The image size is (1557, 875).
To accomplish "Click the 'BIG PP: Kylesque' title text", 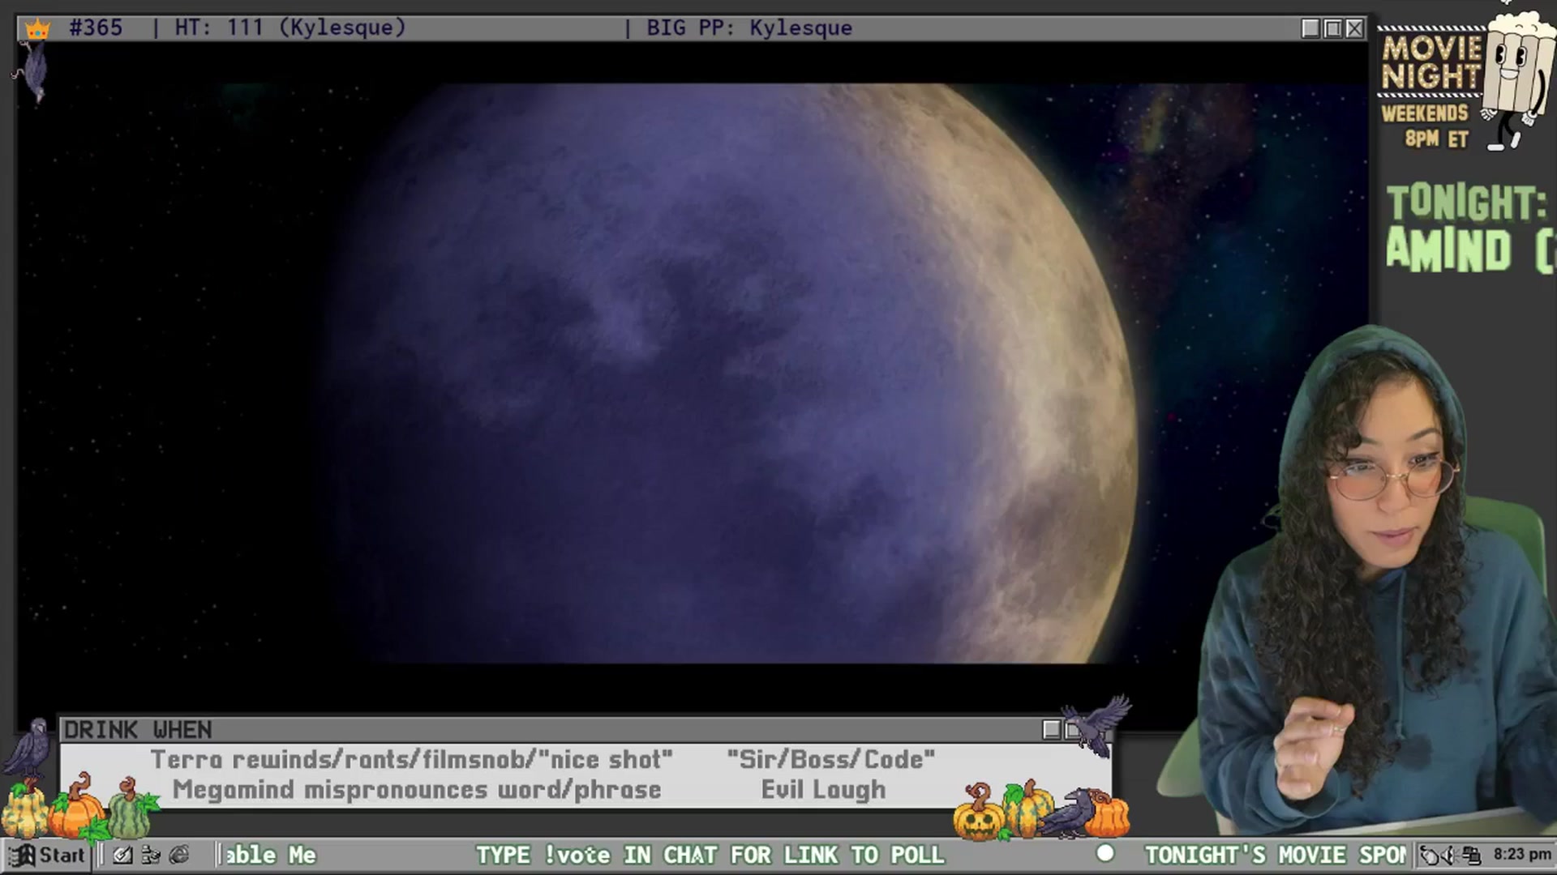I will [748, 28].
